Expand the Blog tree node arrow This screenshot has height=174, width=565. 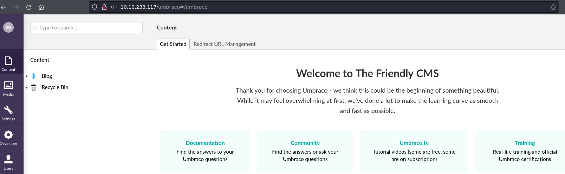pyautogui.click(x=27, y=76)
